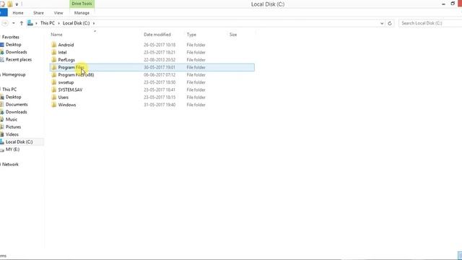Open Music in navigation pane
The height and width of the screenshot is (260, 462).
(12, 119)
